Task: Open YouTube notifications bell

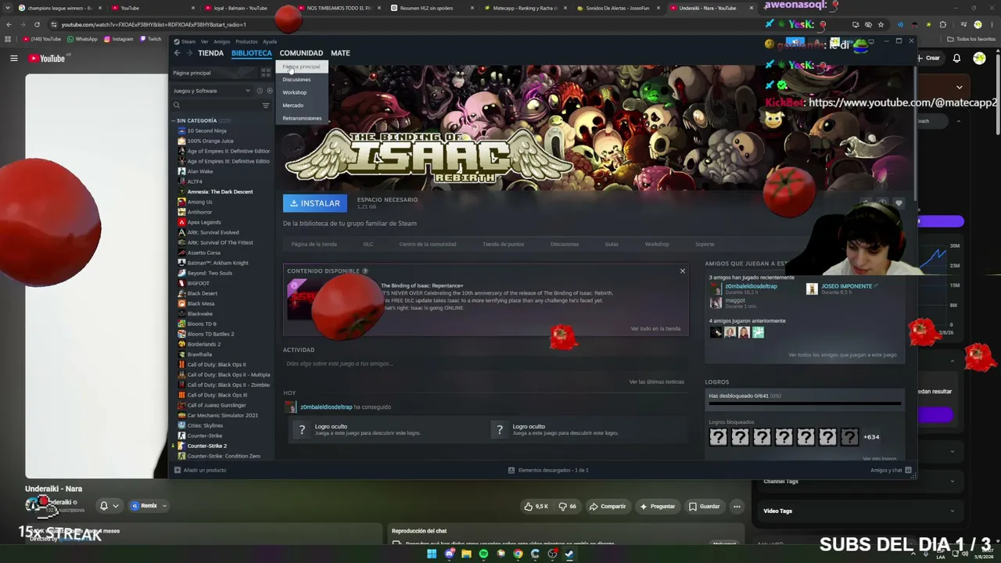Action: click(x=956, y=58)
